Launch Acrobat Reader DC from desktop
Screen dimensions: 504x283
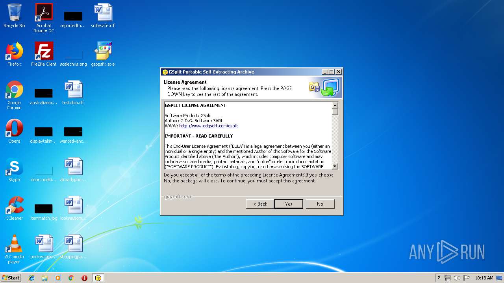click(x=44, y=18)
